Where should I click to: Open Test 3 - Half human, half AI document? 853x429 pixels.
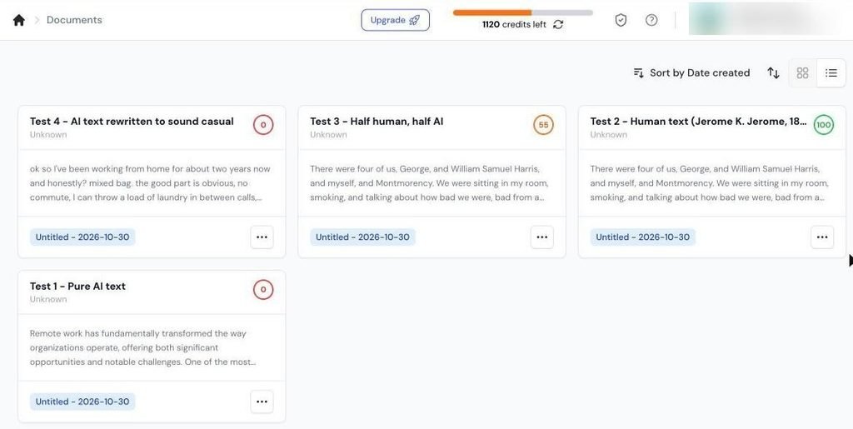[x=377, y=122]
